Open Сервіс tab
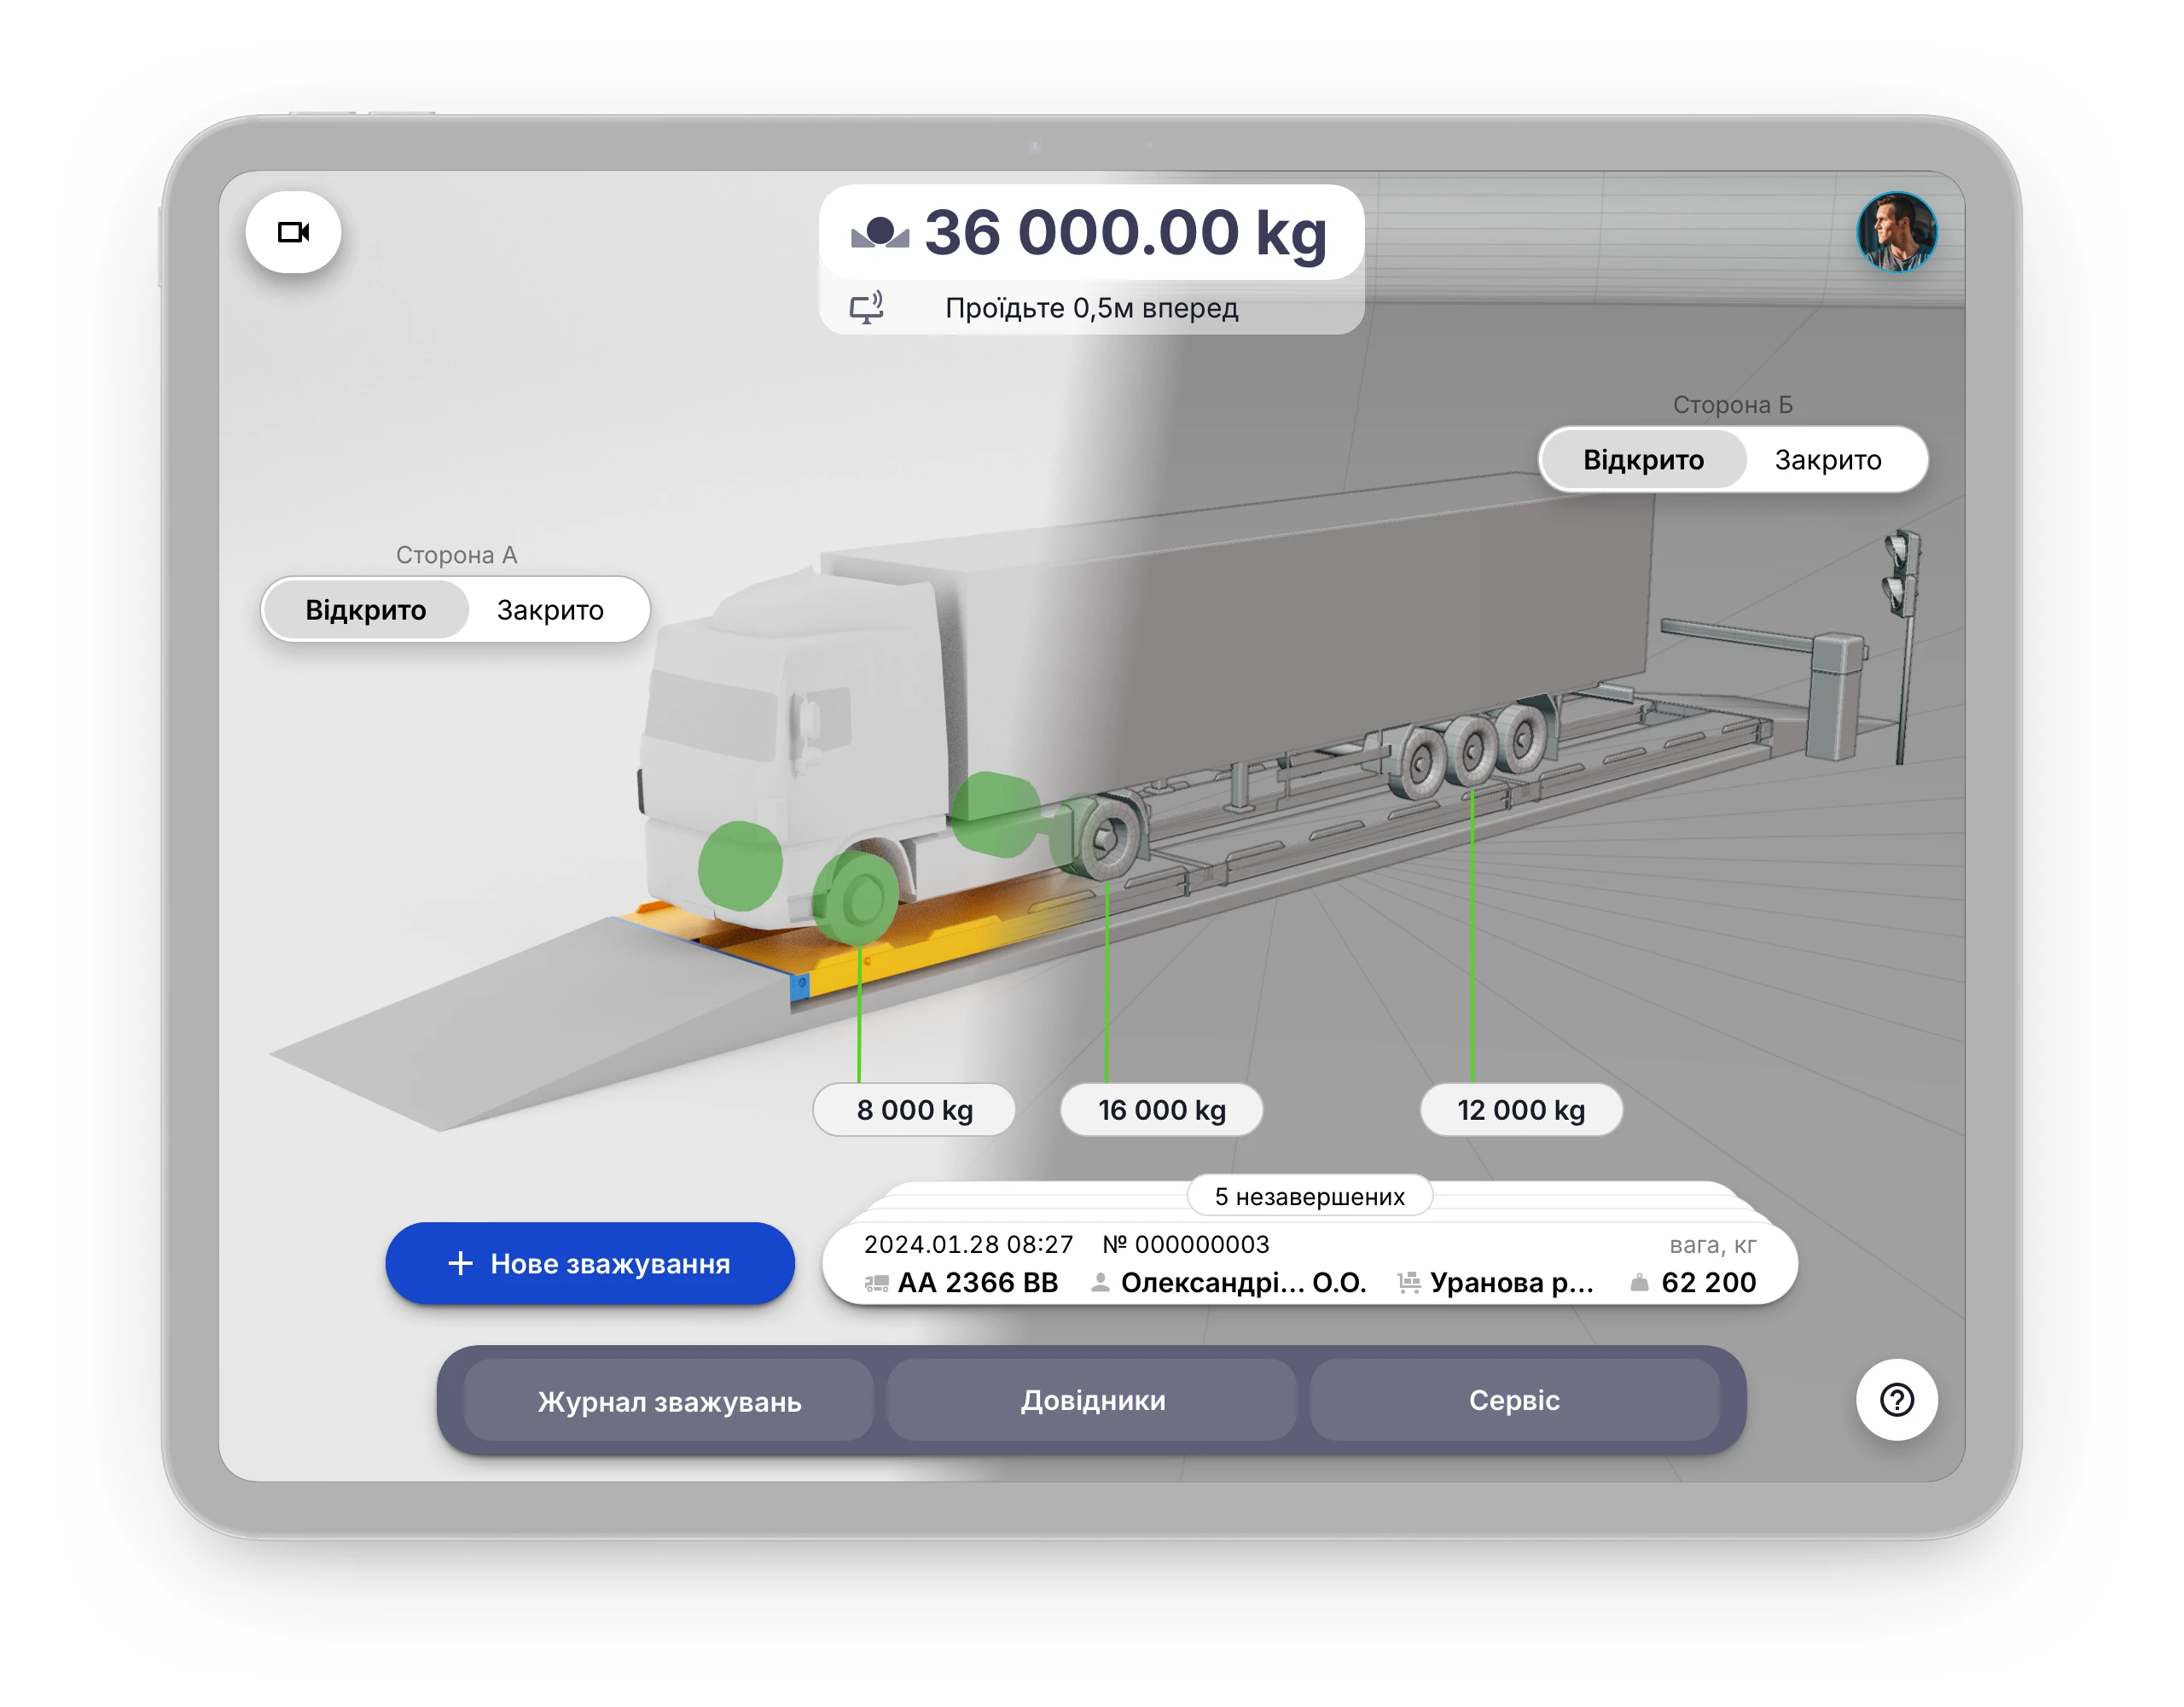Image resolution: width=2184 pixels, height=1707 pixels. [1514, 1400]
